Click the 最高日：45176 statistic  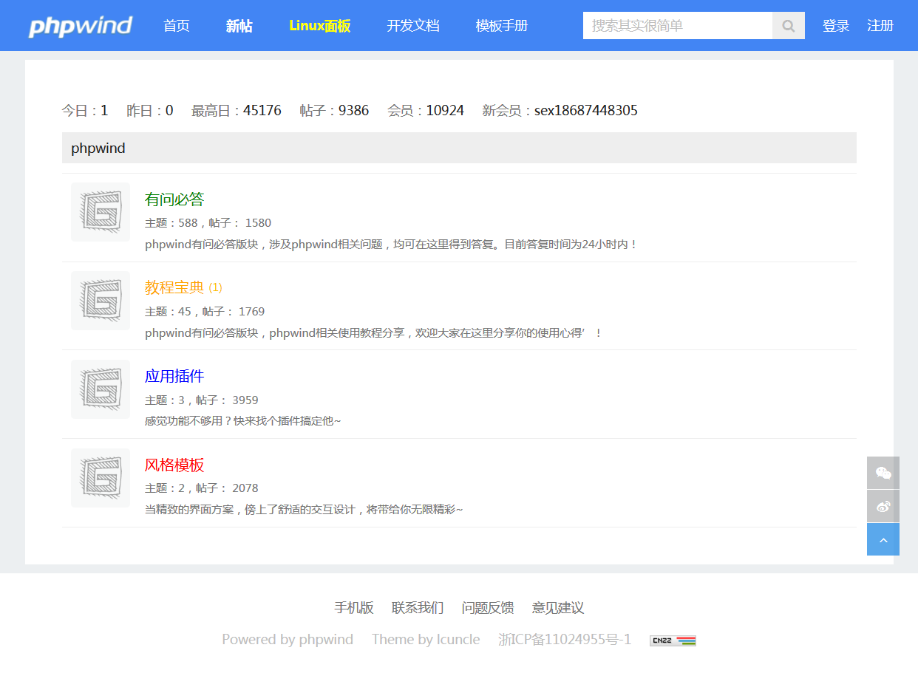237,111
